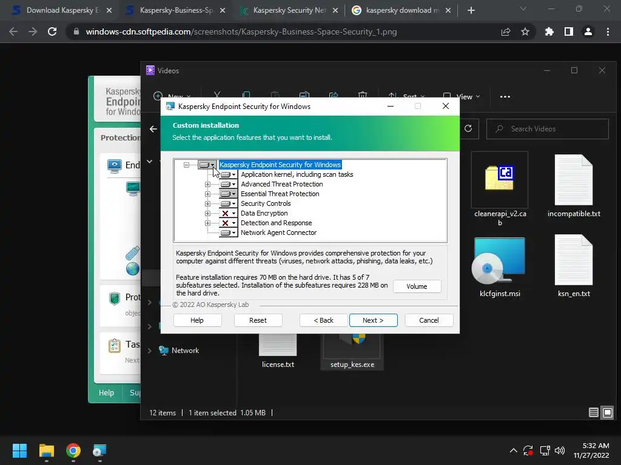Expand the Advanced Threat Protection node
The width and height of the screenshot is (621, 465).
click(x=207, y=184)
